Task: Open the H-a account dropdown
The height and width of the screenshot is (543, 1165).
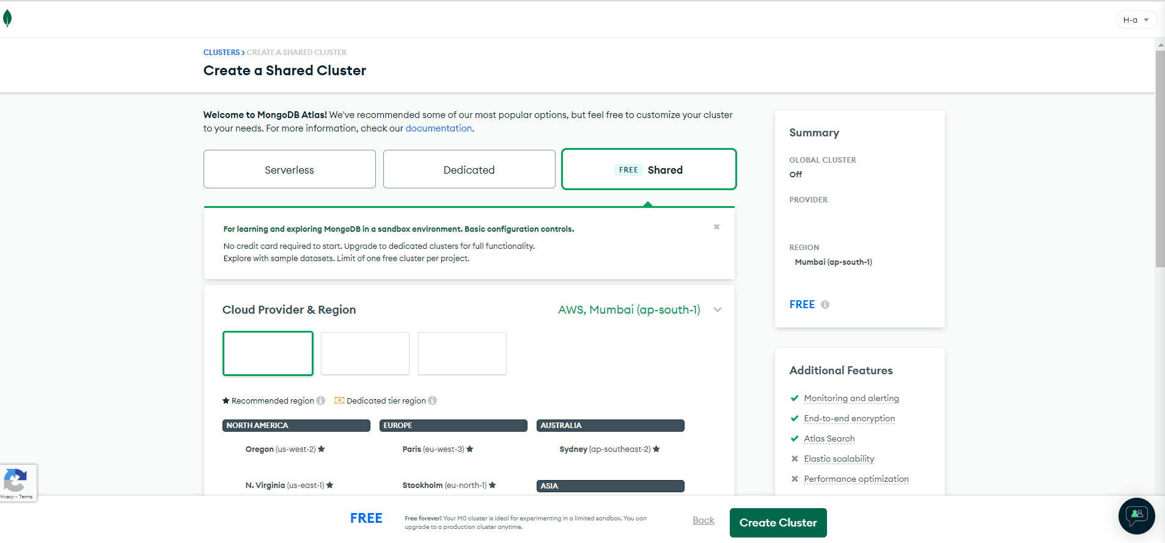Action: [x=1136, y=20]
